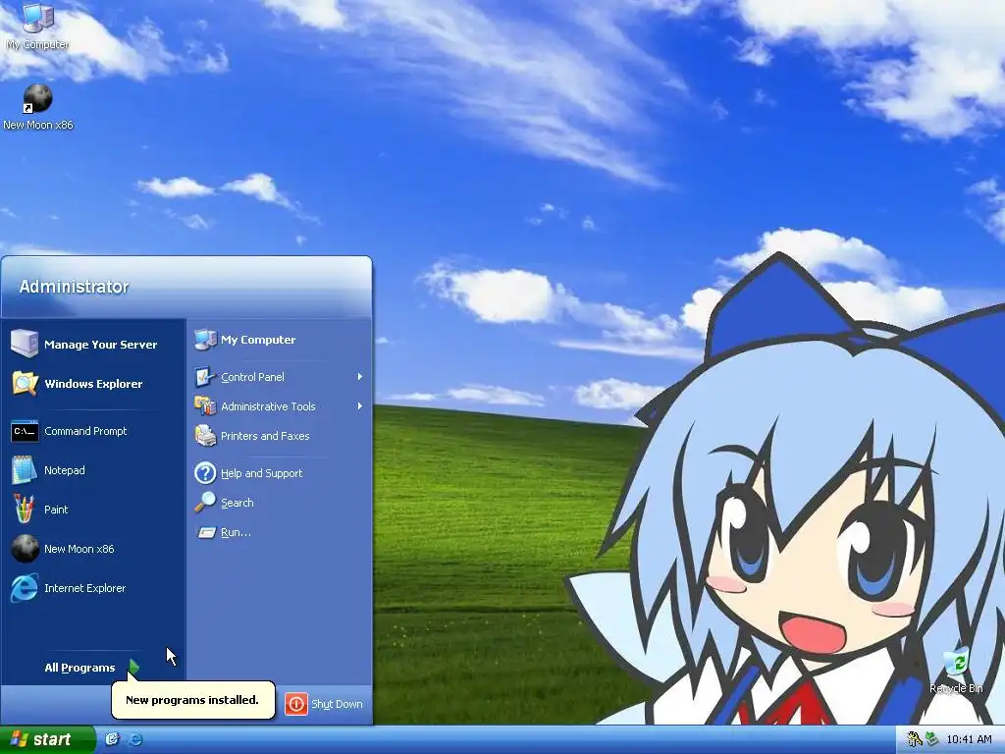This screenshot has height=754, width=1005.
Task: Select the Internet Explorer label
Action: (x=84, y=588)
